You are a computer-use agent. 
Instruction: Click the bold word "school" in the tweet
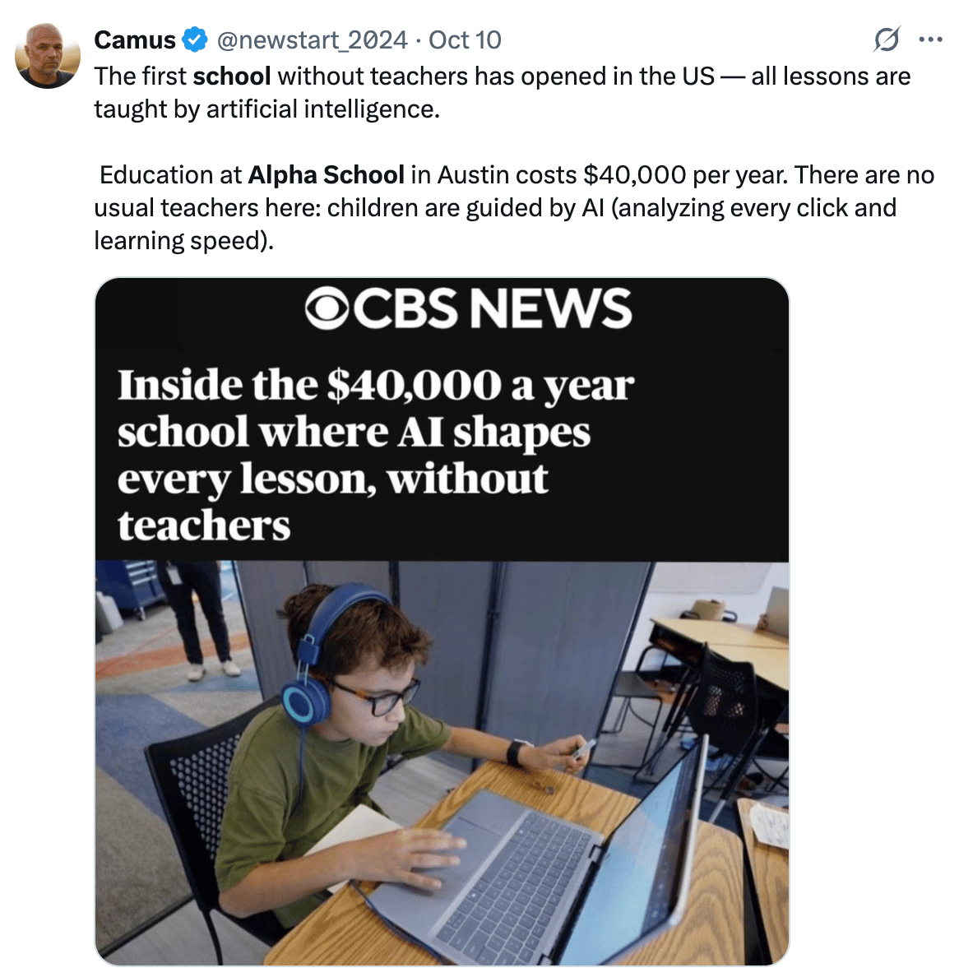click(x=231, y=76)
